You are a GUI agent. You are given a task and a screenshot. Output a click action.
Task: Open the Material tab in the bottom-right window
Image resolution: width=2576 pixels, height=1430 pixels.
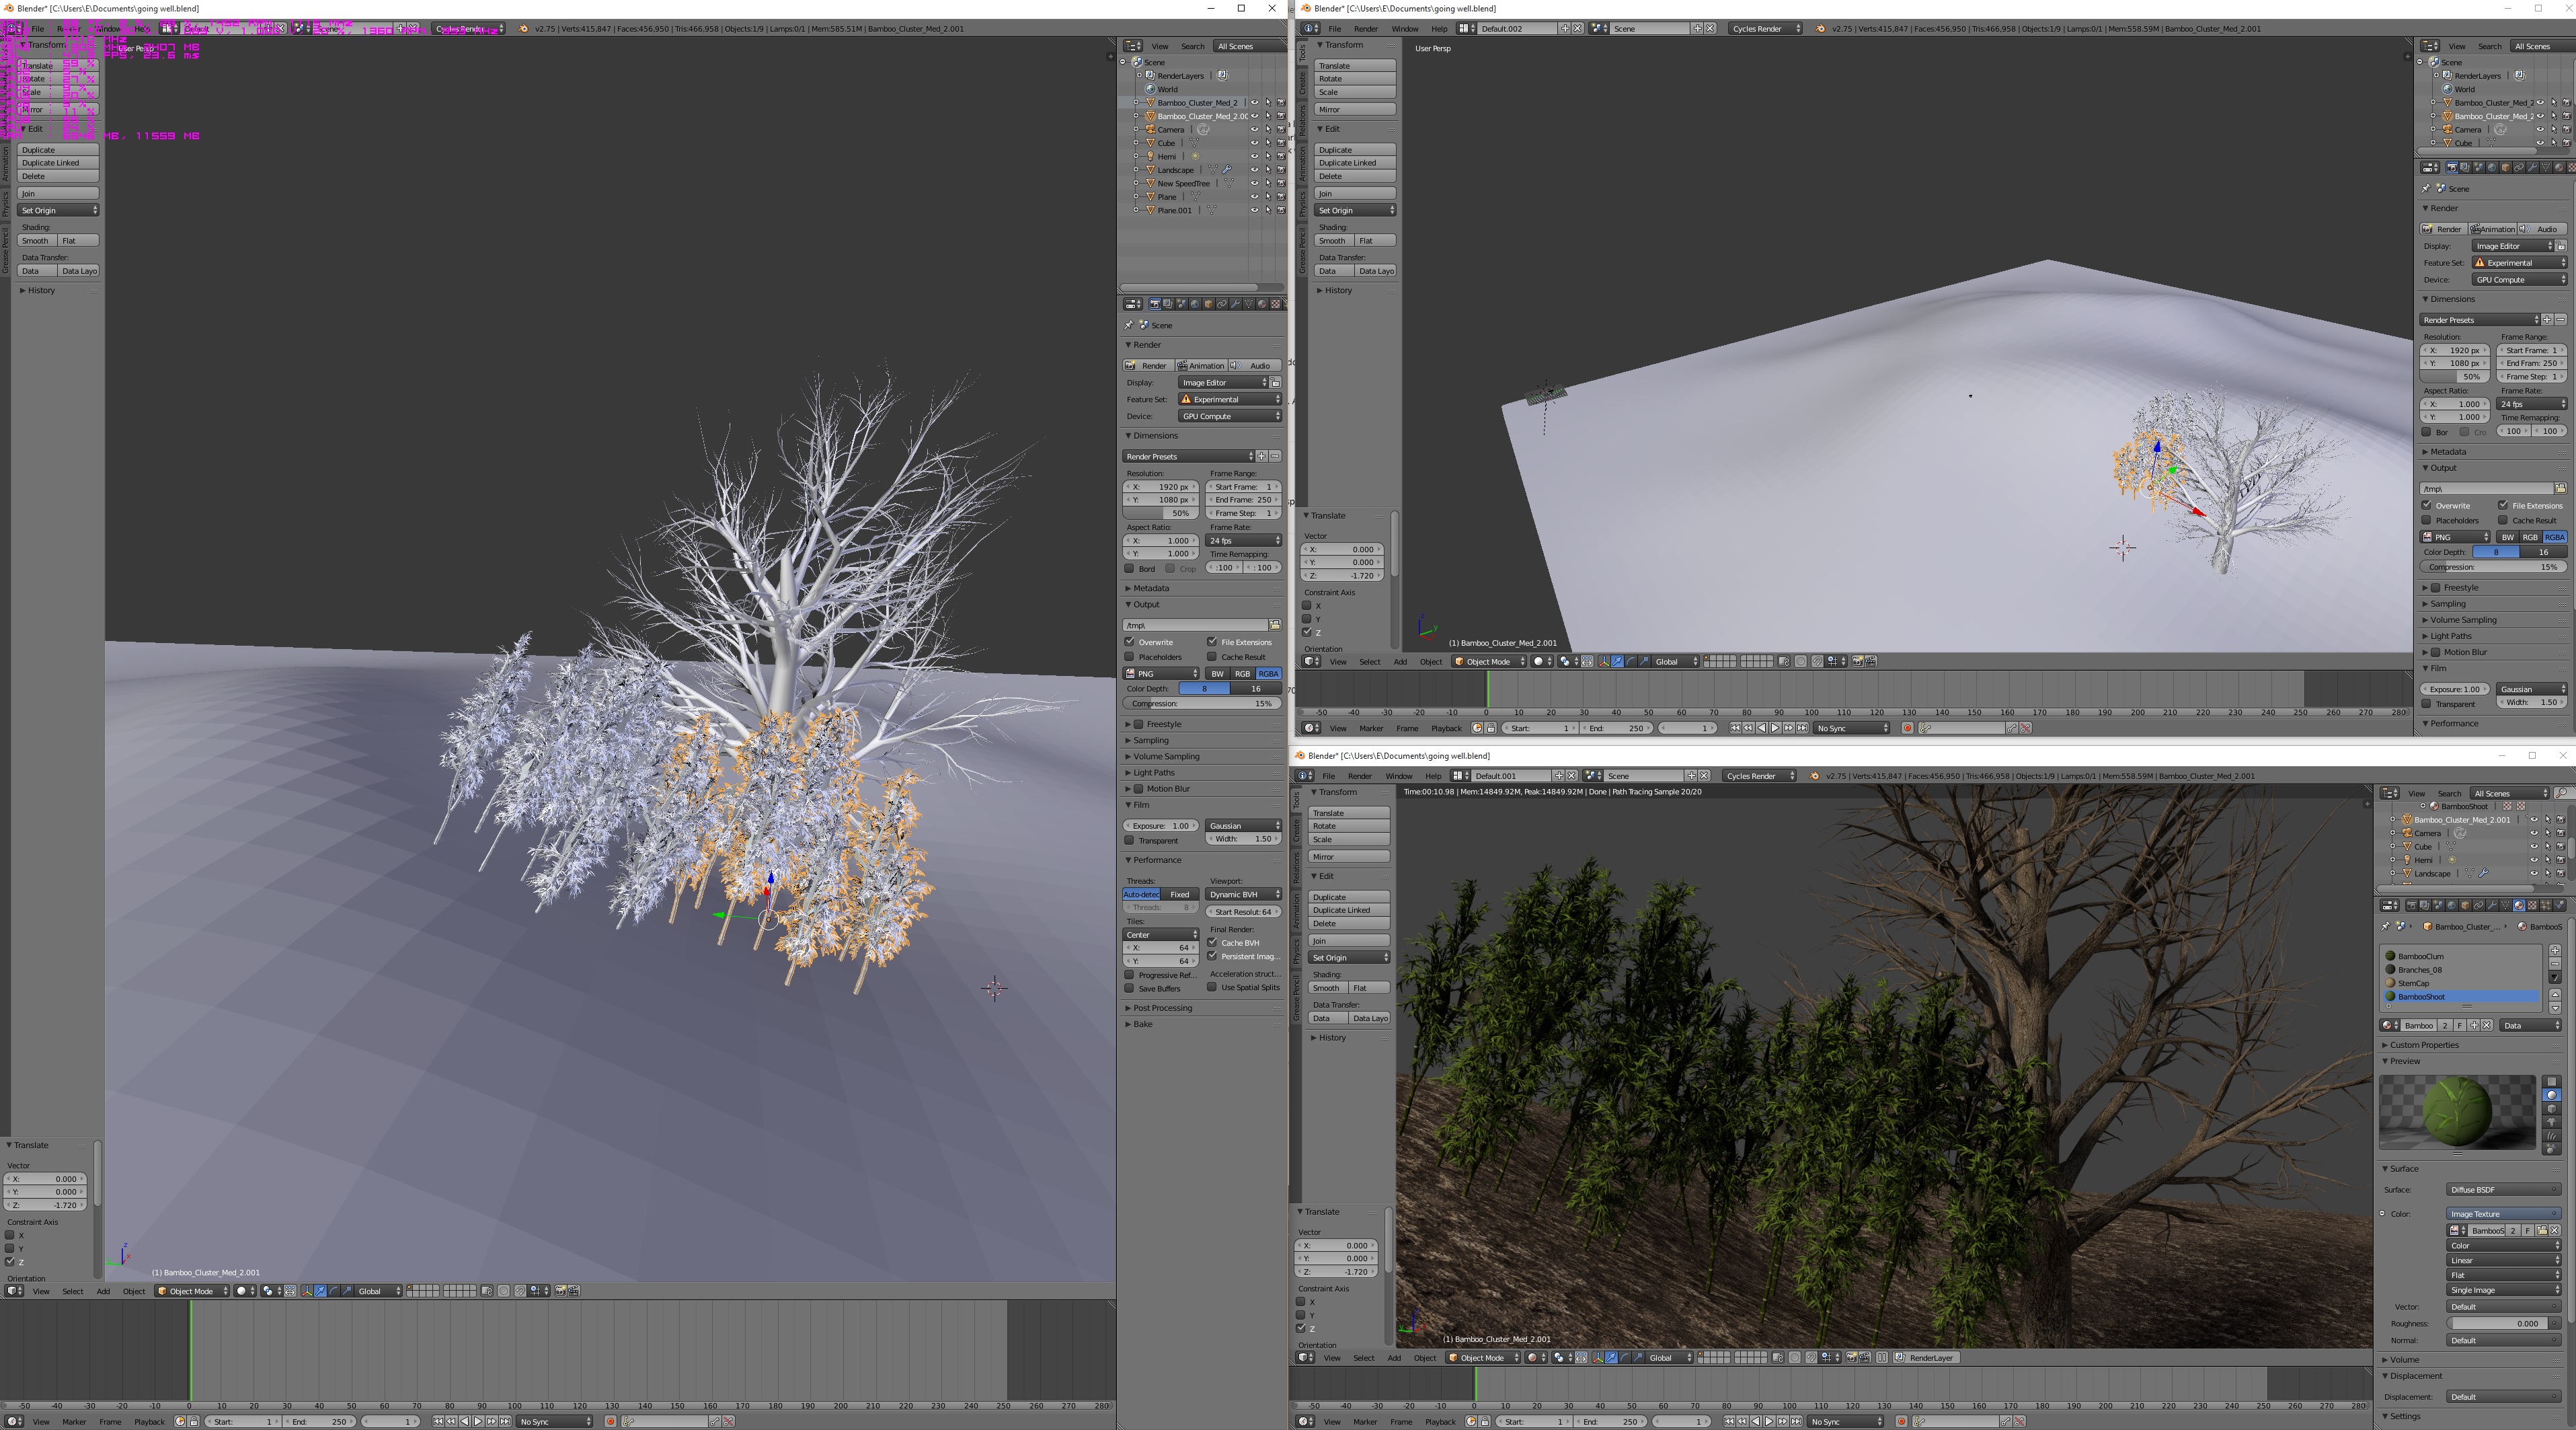pos(2519,905)
